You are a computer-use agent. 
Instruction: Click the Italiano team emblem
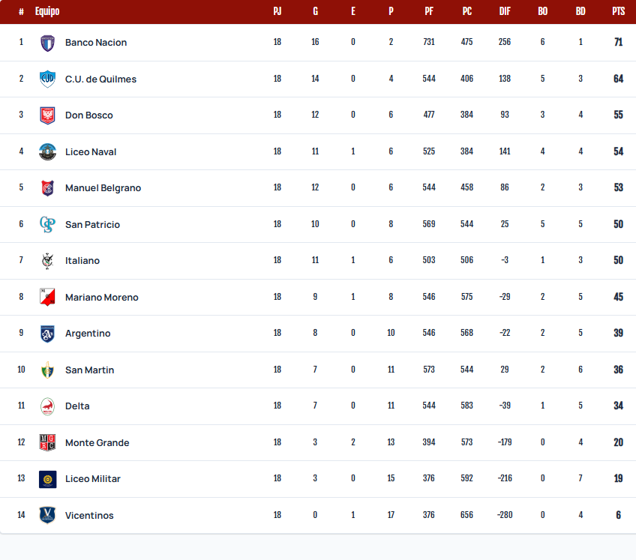tap(47, 261)
